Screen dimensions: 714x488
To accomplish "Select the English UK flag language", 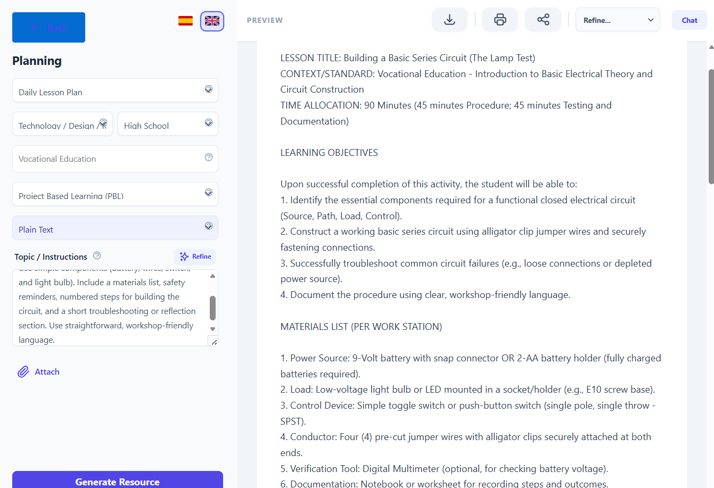I will tap(212, 21).
